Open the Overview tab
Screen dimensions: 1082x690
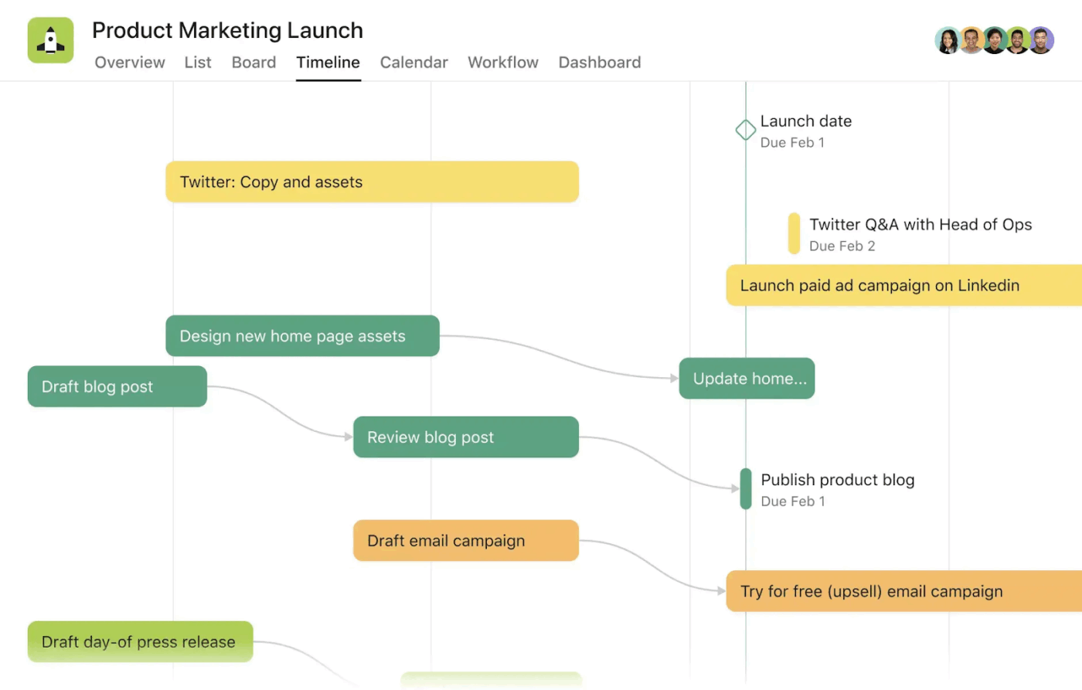click(x=129, y=63)
